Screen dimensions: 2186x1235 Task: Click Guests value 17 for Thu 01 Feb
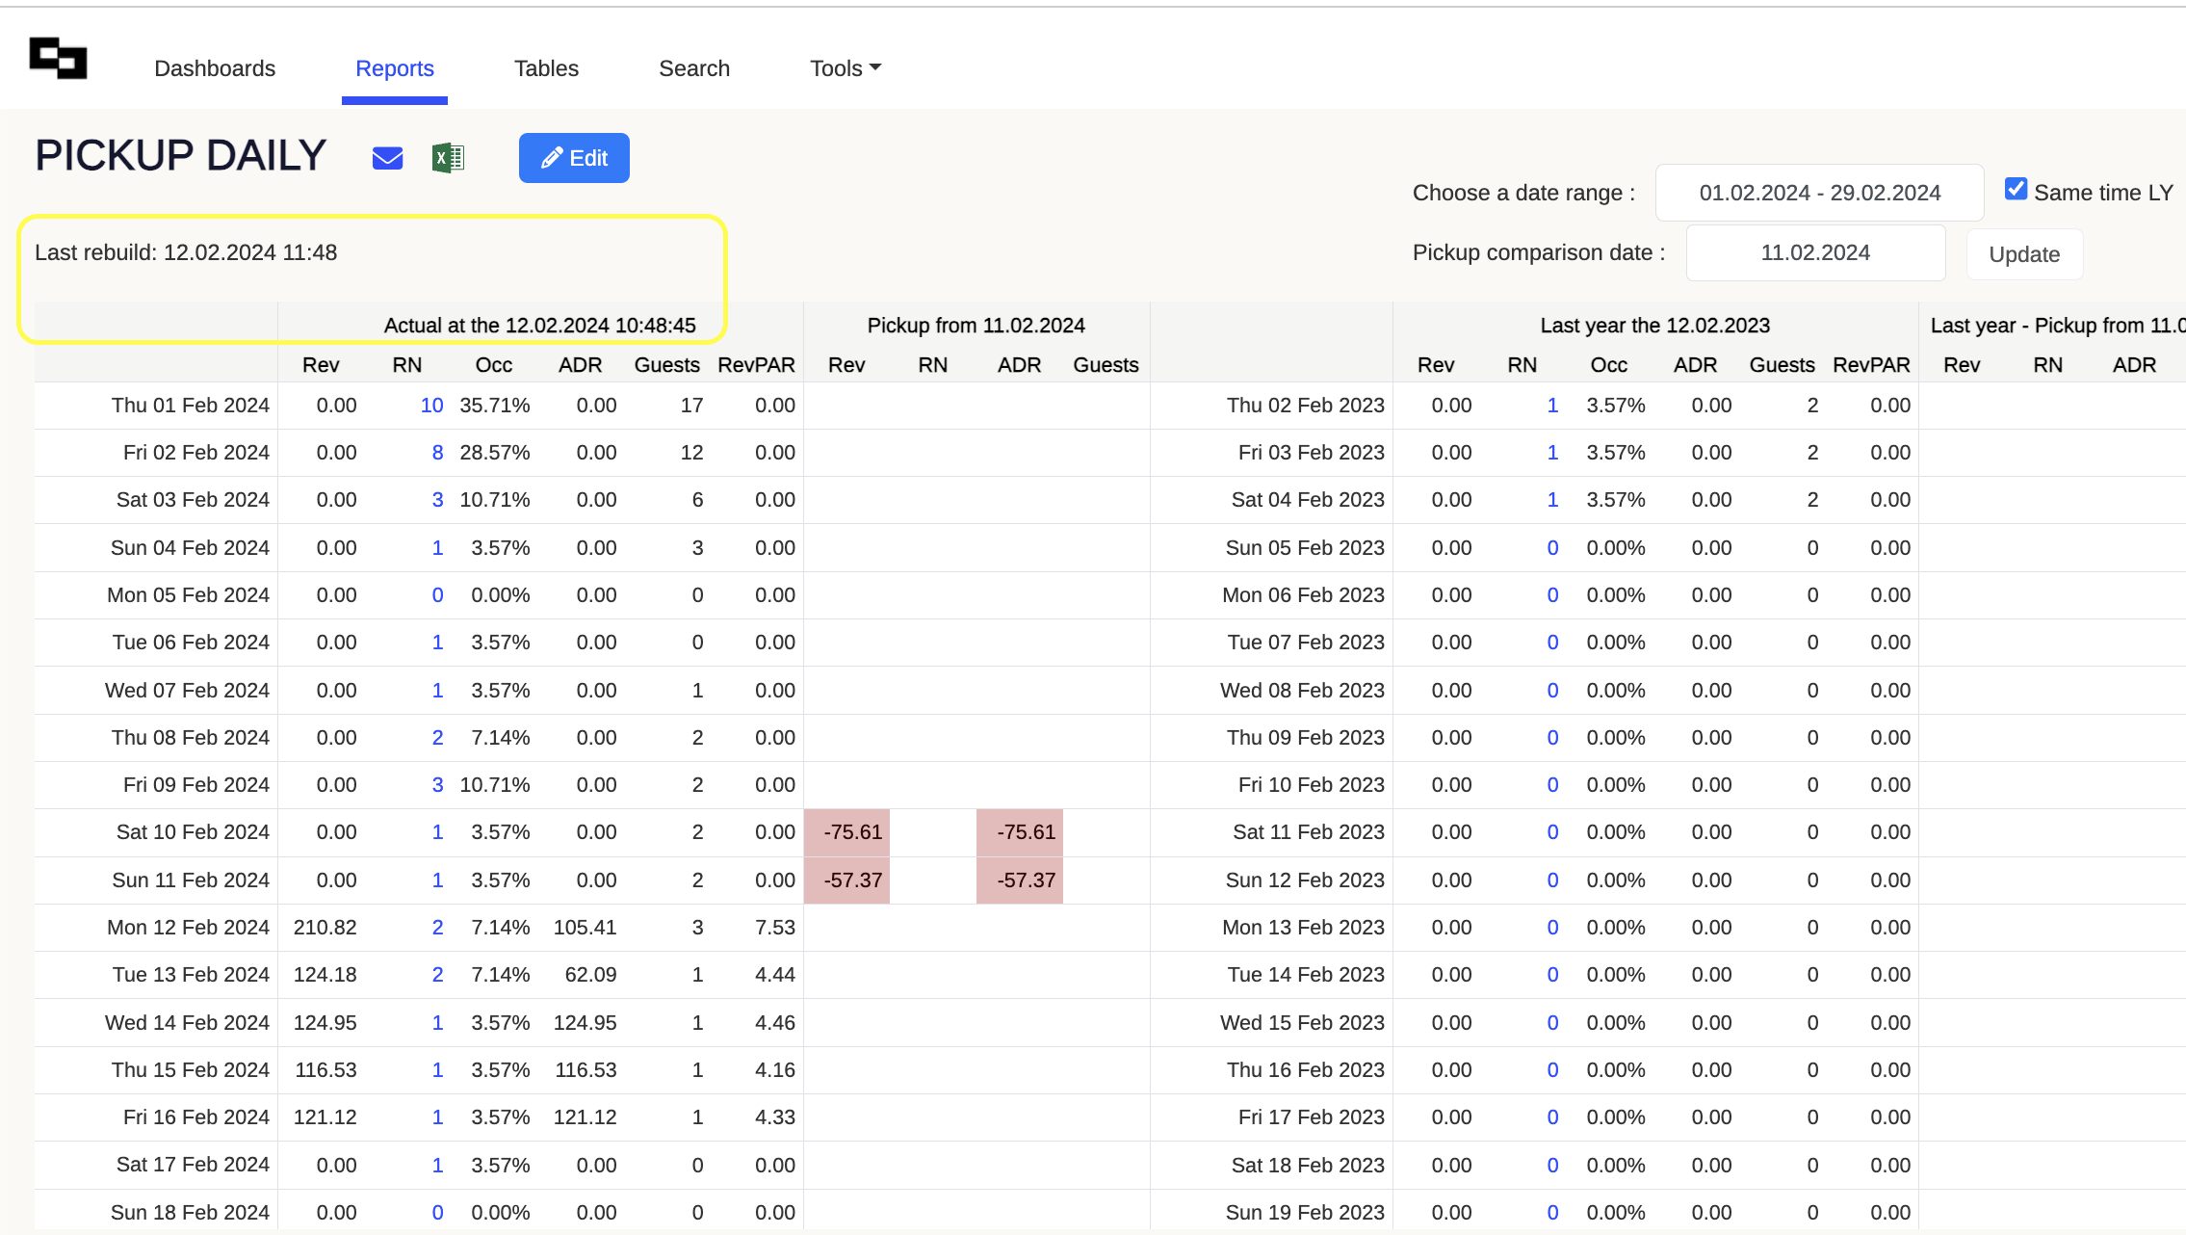coord(691,406)
